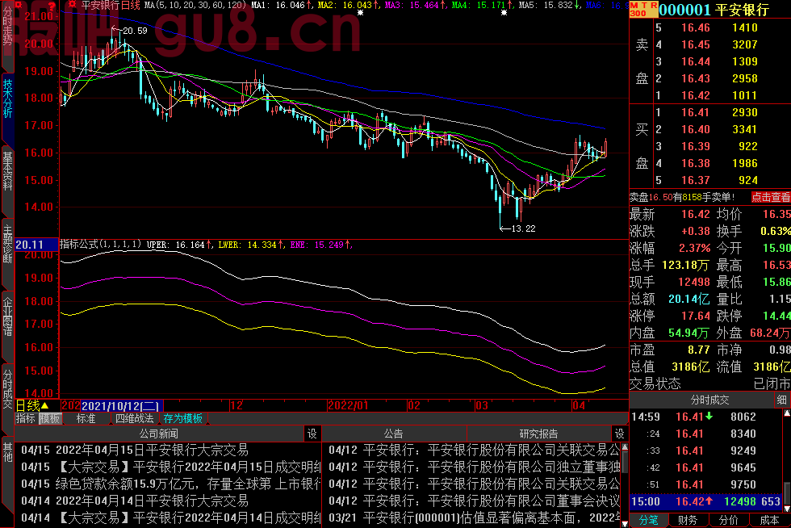Click the 20.11 indicator value box
Image resolution: width=791 pixels, height=528 pixels.
pyautogui.click(x=36, y=245)
